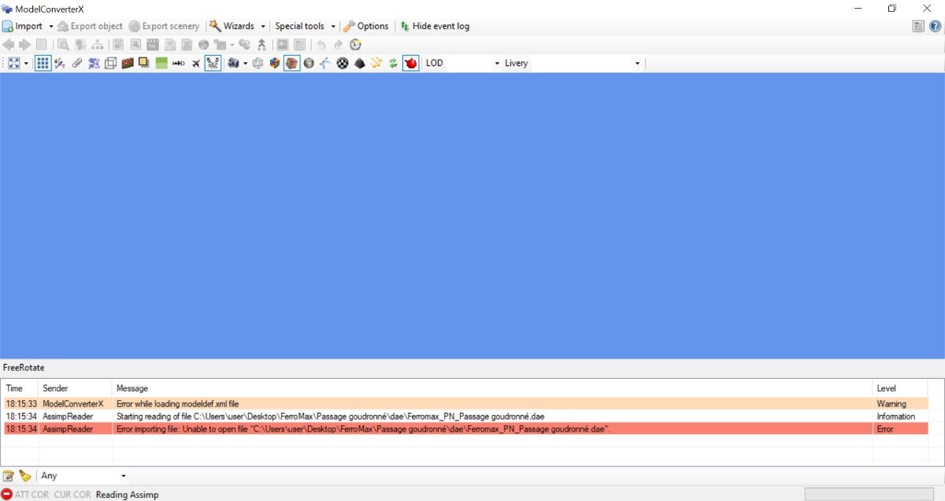
Task: Open the colorful cube material editor icon
Action: (x=275, y=63)
